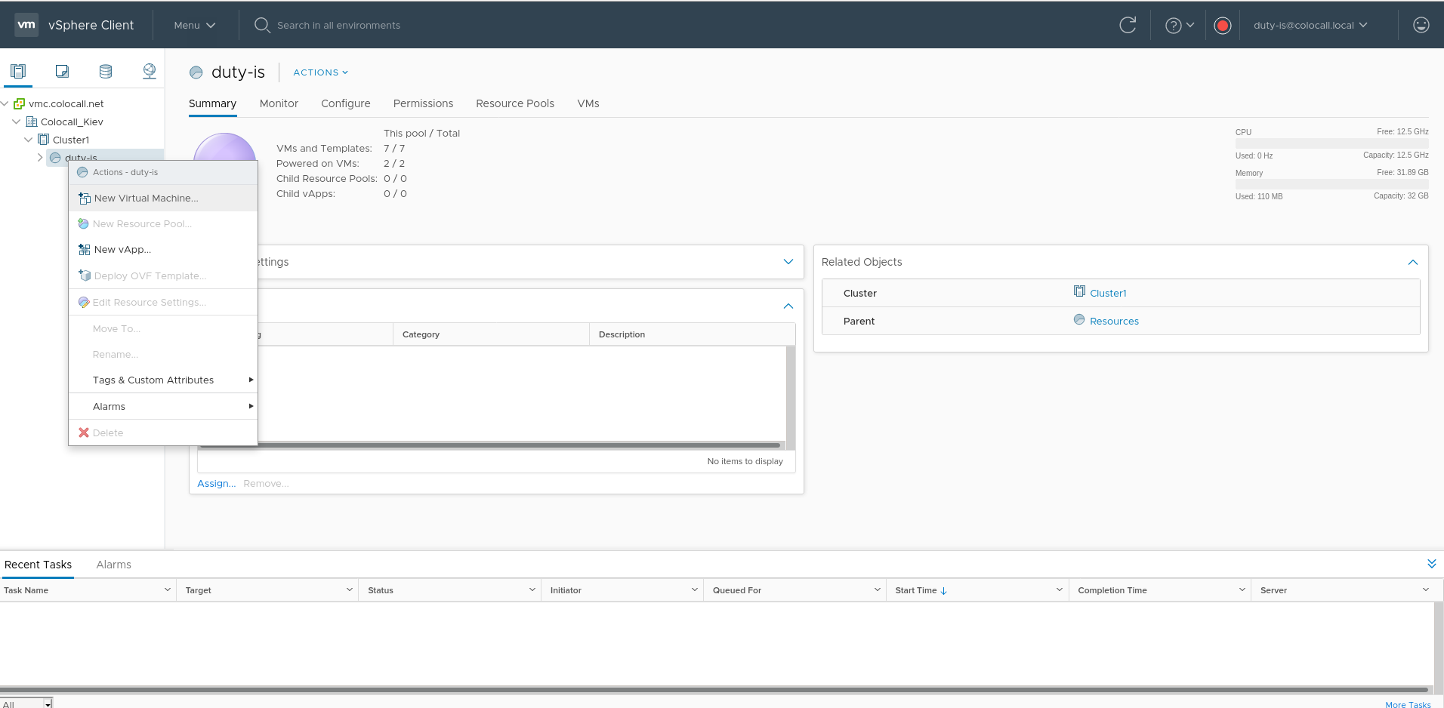Open the duty-is@colocall.local user dropdown
This screenshot has width=1444, height=708.
coord(1310,25)
